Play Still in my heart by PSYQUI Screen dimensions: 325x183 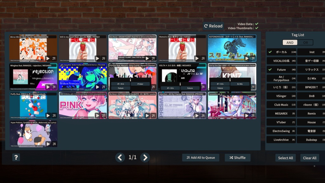(x=98, y=58)
